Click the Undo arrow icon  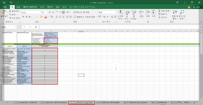(11, 2)
